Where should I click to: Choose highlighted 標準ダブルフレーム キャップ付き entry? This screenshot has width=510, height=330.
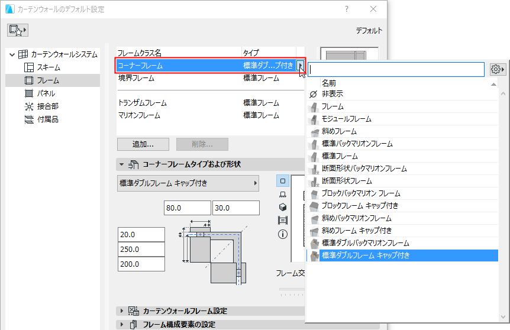pos(402,255)
